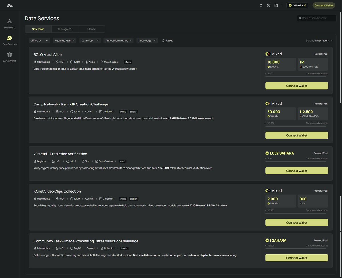Screen dimensions: 342x278
Task: Click the 900 IO reward box
Action: (x=313, y=201)
